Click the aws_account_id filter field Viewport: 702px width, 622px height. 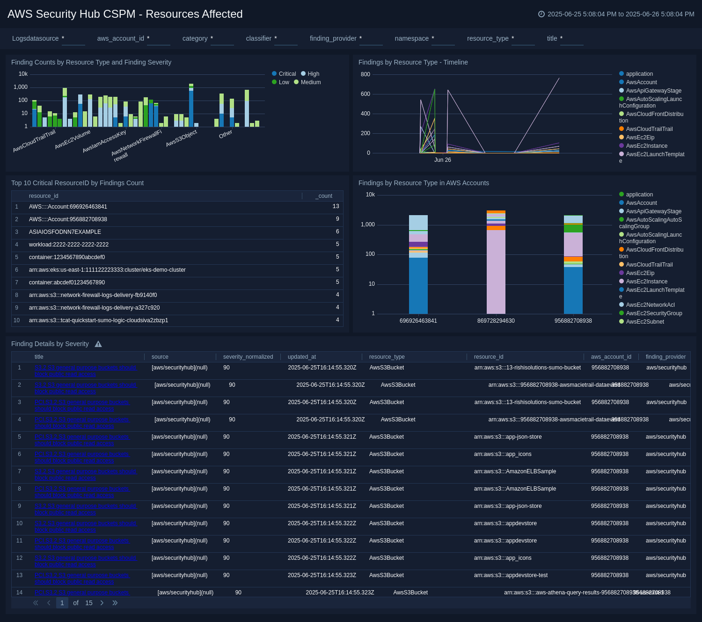coord(158,39)
